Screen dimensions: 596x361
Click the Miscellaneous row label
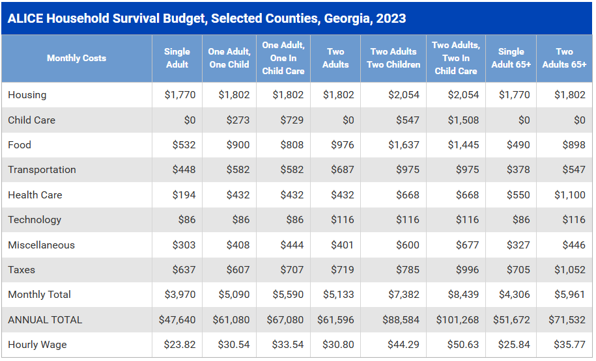click(41, 245)
